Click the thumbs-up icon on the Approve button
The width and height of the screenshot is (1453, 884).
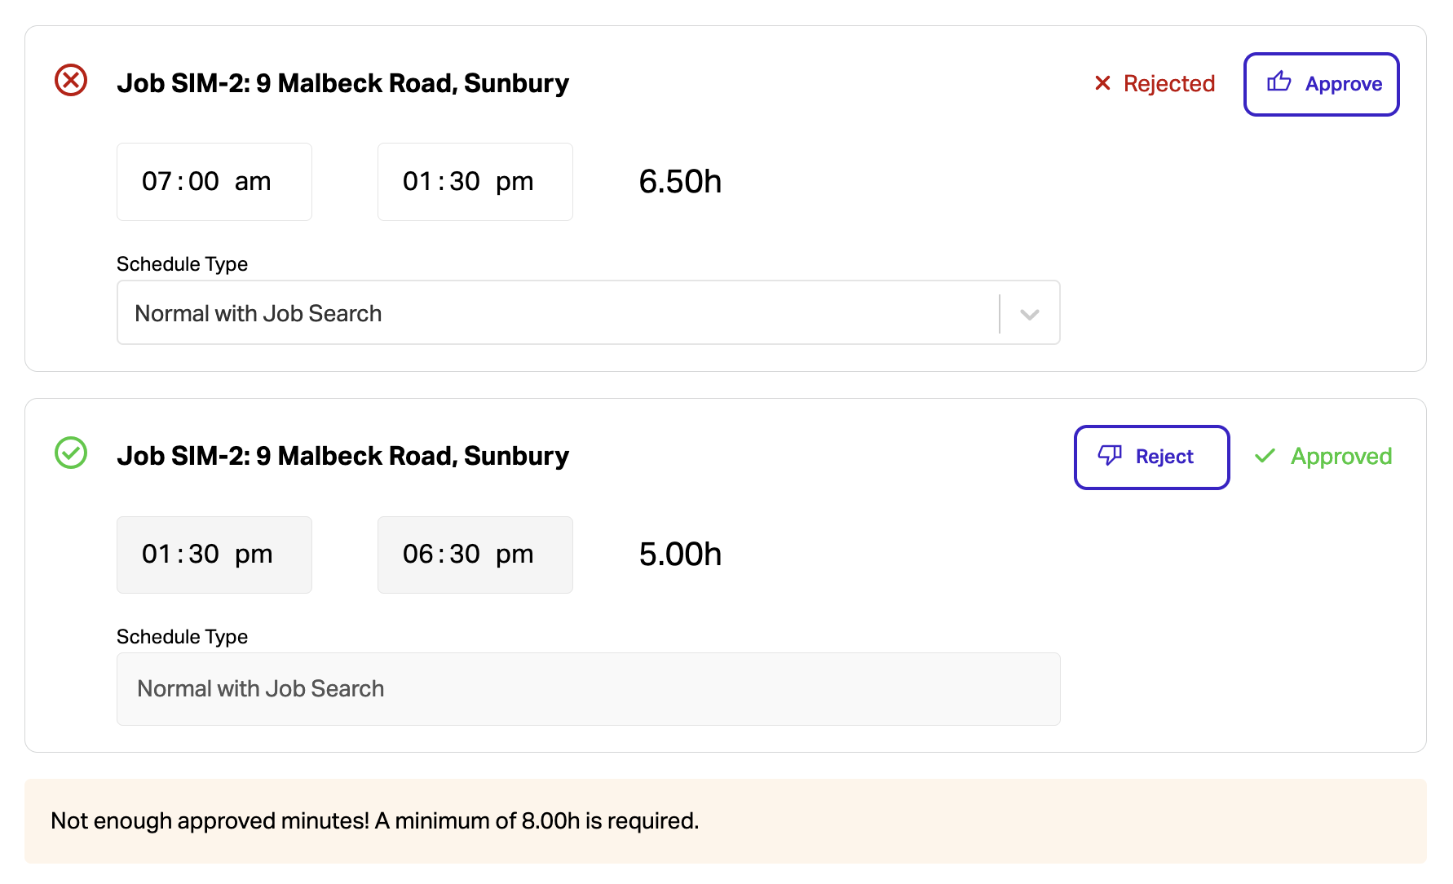coord(1279,83)
